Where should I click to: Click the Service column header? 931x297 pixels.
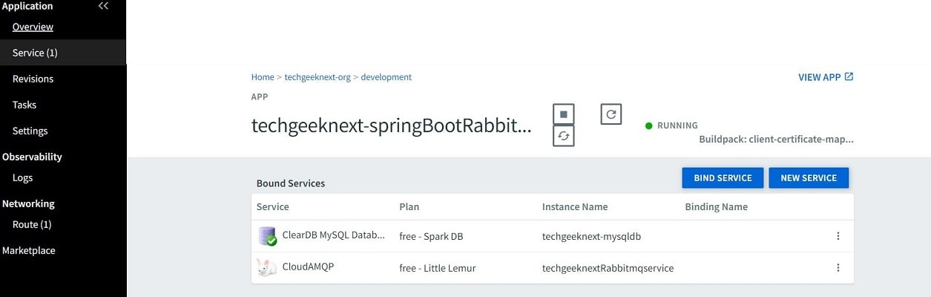(x=272, y=206)
